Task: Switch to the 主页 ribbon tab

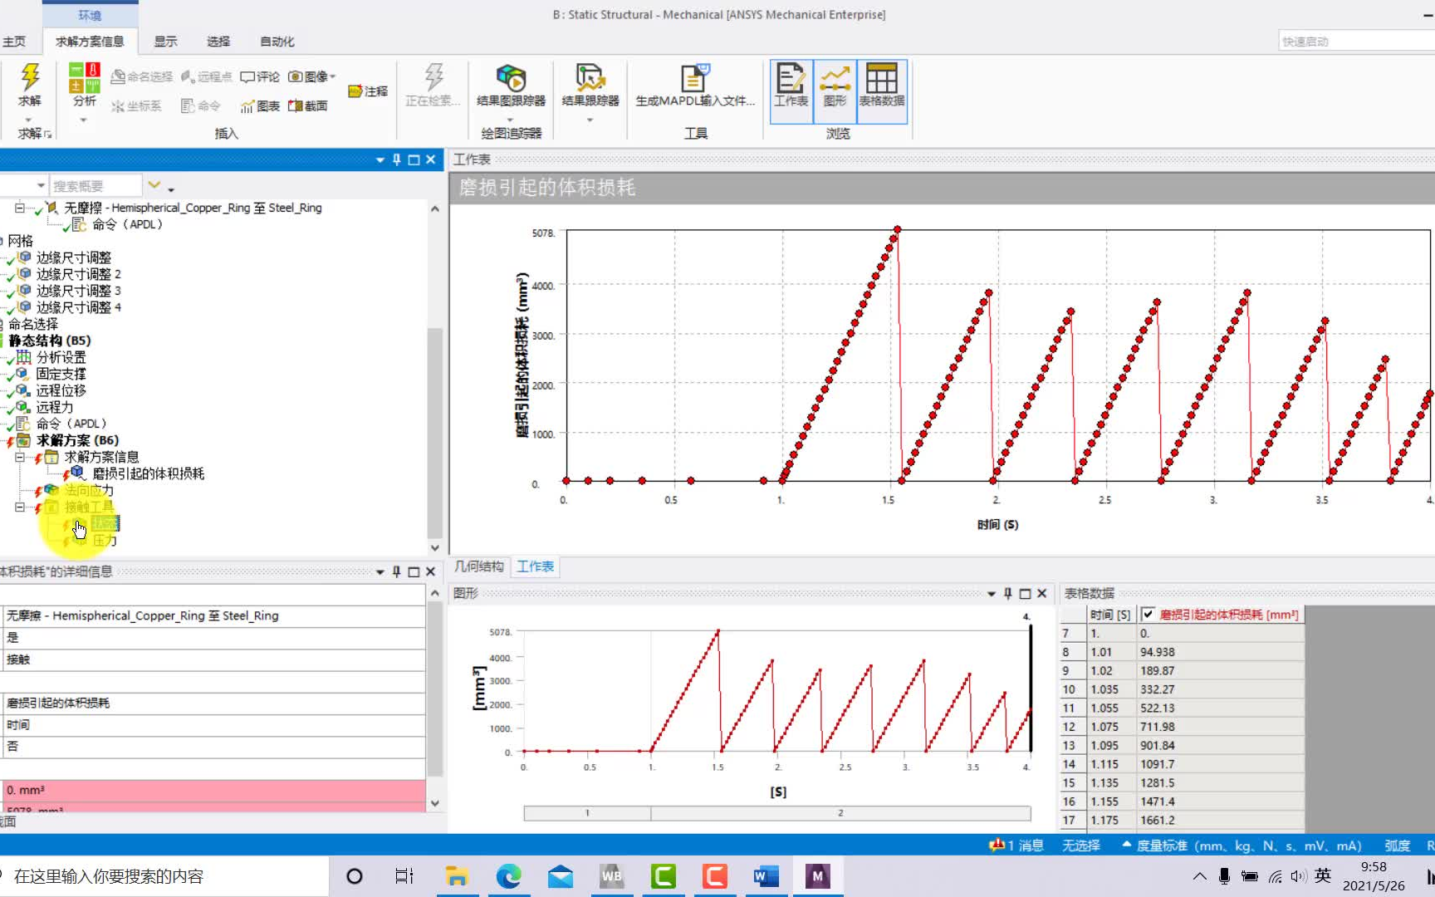Action: pyautogui.click(x=14, y=42)
